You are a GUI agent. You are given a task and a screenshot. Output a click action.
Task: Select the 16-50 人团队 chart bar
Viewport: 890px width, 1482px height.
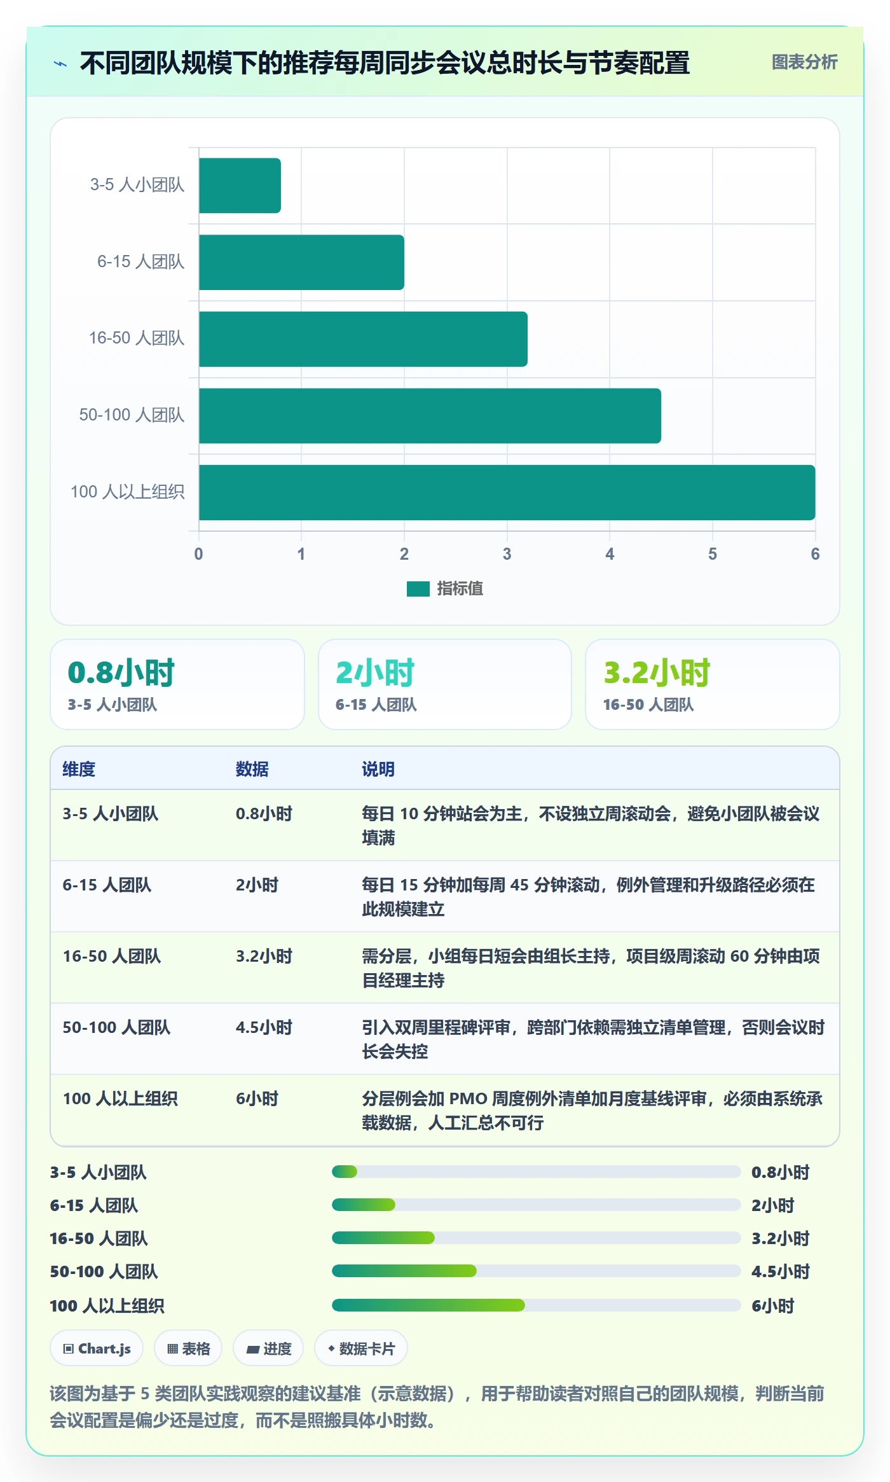(x=363, y=339)
